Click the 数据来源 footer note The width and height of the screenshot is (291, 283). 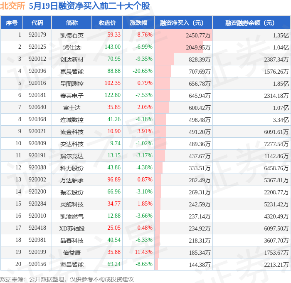[x=67, y=279]
